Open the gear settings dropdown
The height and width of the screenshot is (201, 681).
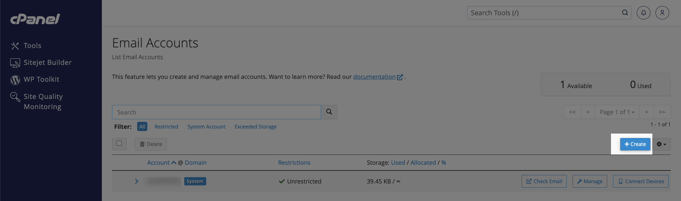click(x=661, y=144)
